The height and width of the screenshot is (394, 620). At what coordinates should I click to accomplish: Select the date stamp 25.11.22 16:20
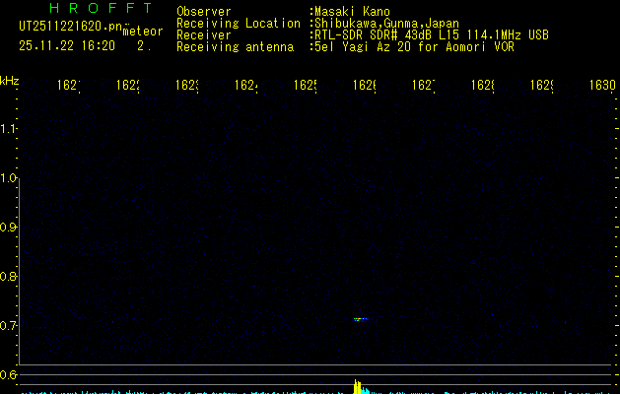67,46
